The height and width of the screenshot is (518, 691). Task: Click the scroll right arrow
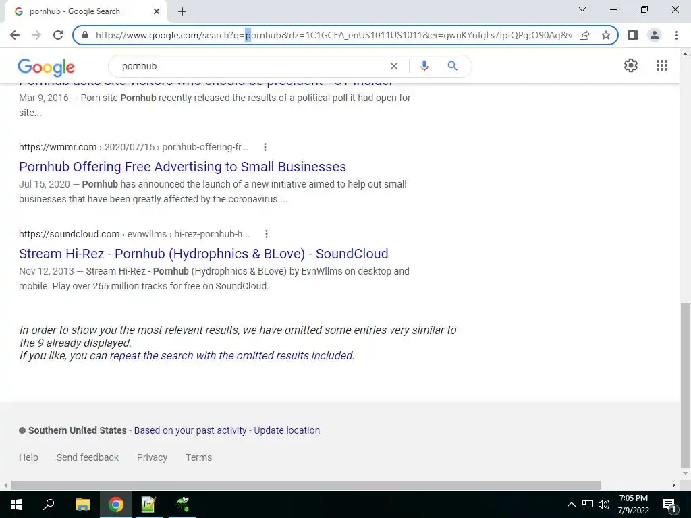click(674, 486)
